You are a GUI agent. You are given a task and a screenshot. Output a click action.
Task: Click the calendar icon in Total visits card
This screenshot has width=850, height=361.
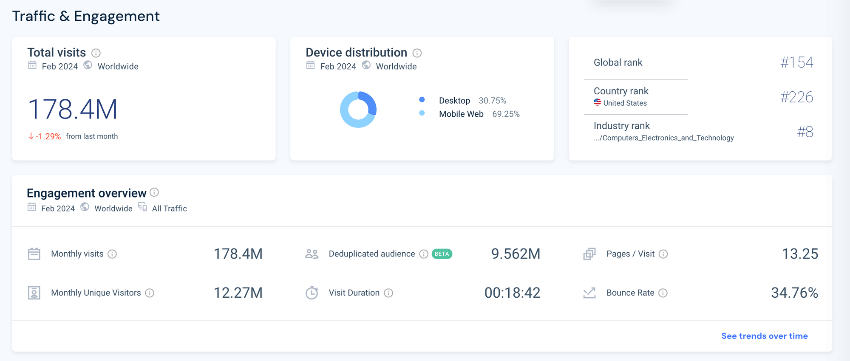point(32,65)
